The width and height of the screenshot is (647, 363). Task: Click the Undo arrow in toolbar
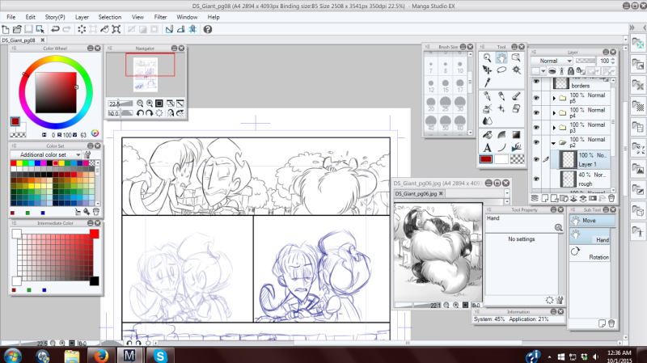point(54,29)
